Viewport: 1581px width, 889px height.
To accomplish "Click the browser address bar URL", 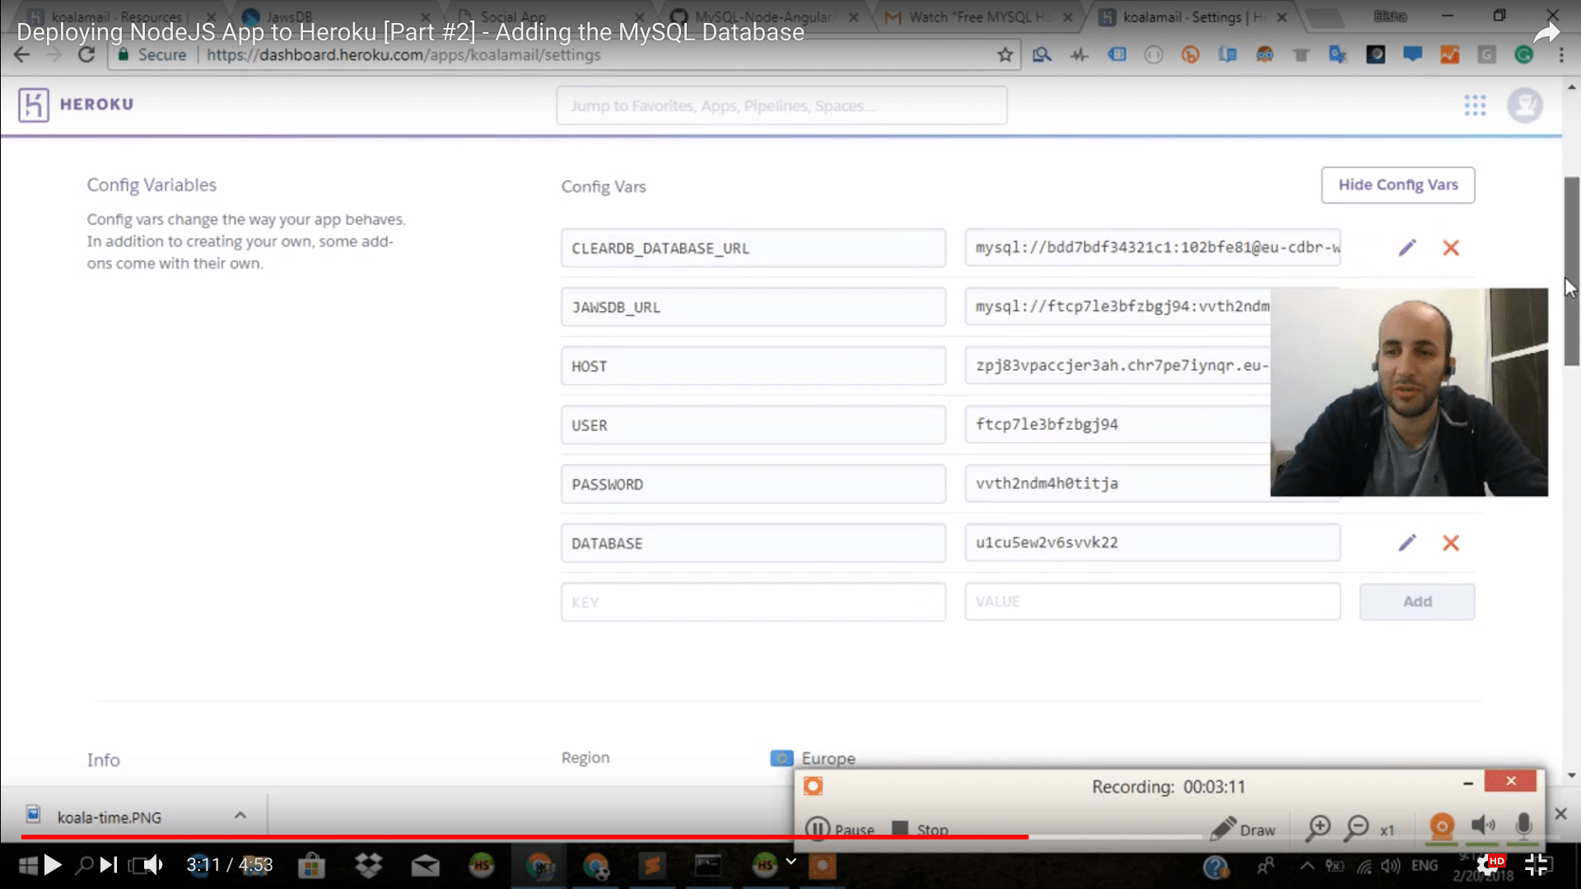I will [403, 55].
